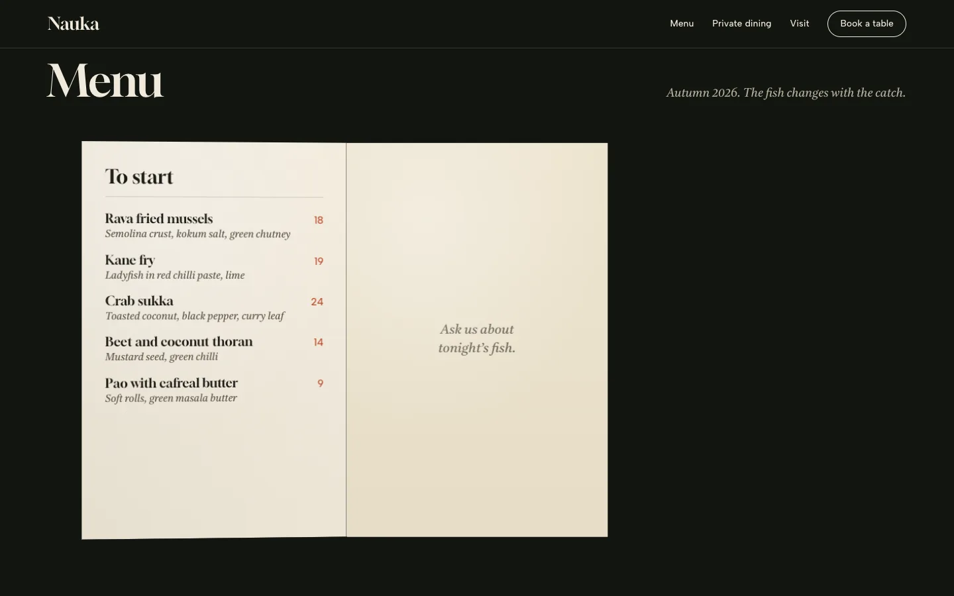Image resolution: width=954 pixels, height=596 pixels.
Task: Turn to the 'Ask us about tonight's fish' page
Action: pos(477,338)
